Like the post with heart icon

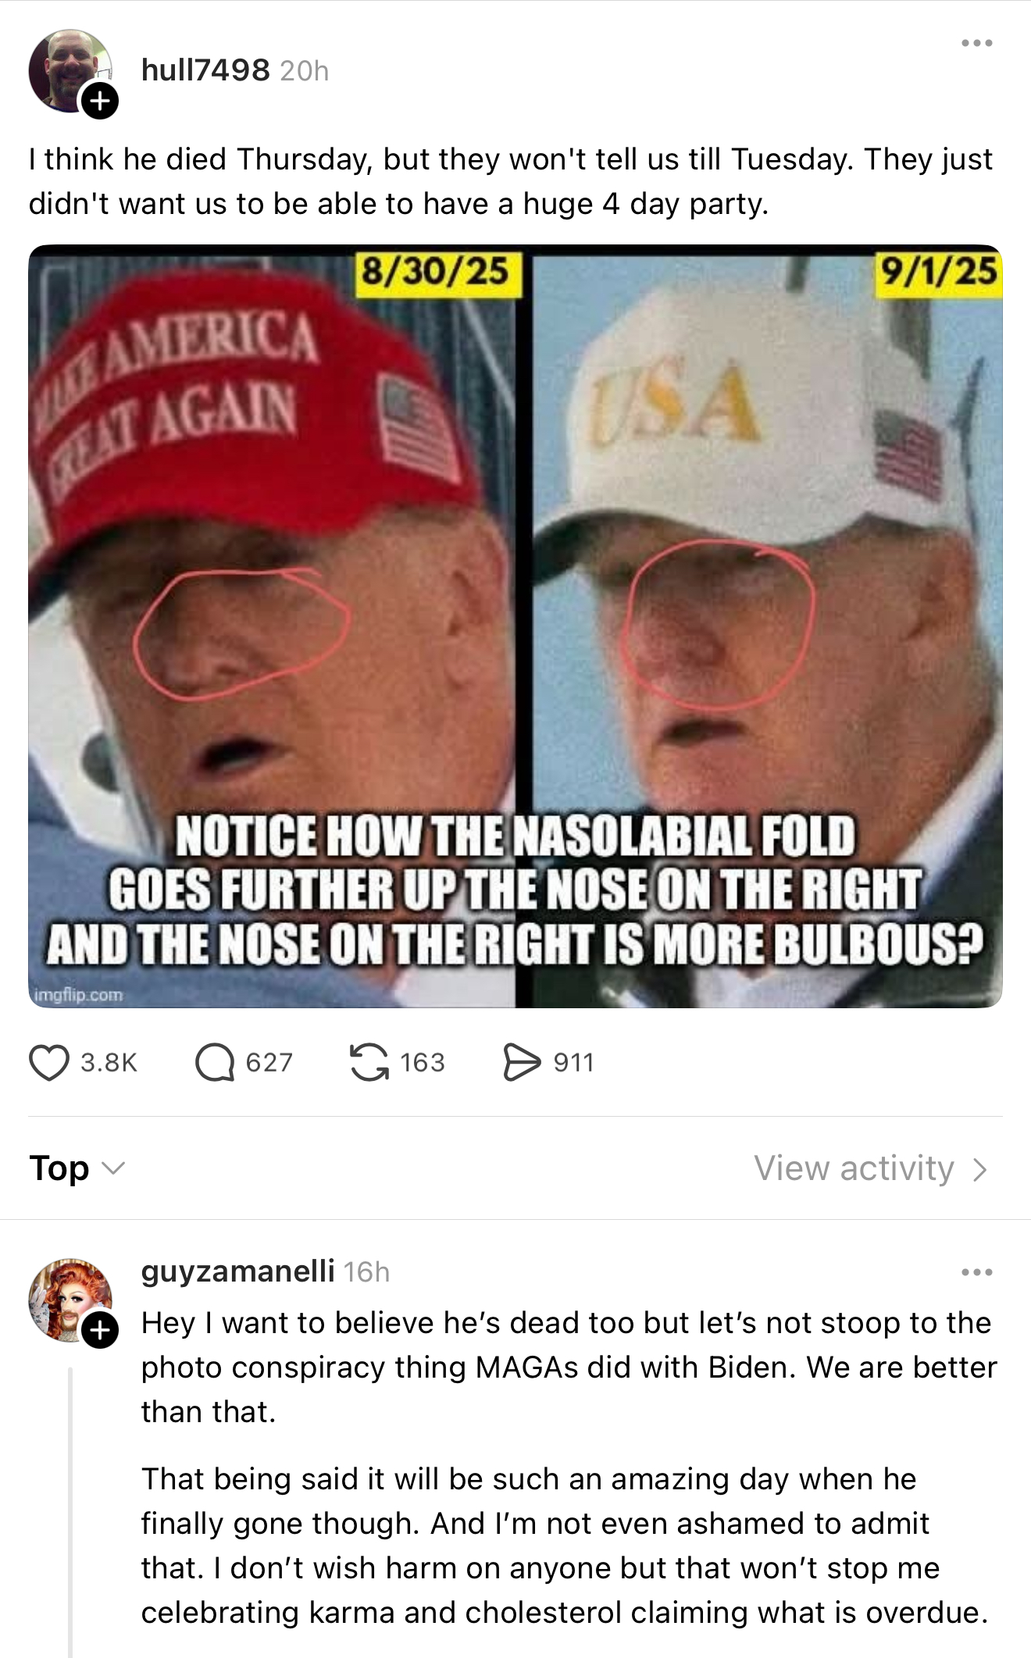[x=48, y=1062]
